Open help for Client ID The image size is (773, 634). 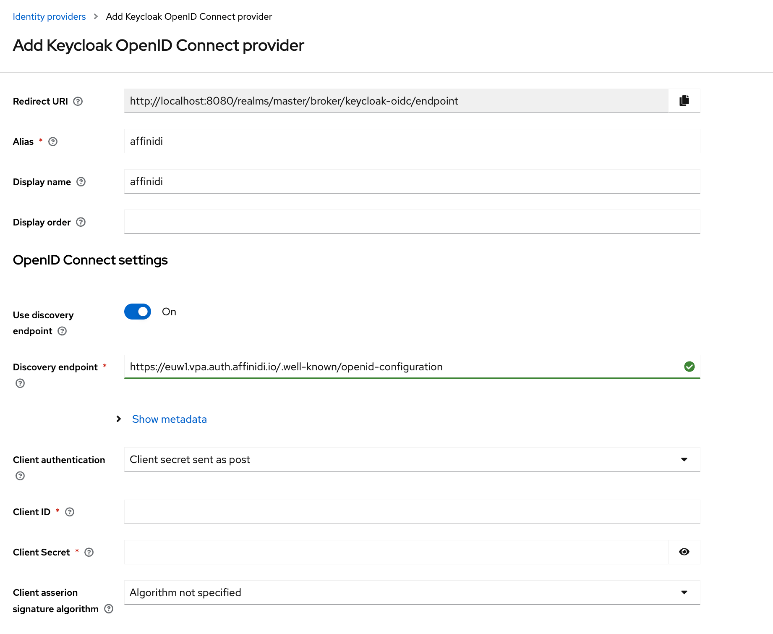pyautogui.click(x=69, y=512)
